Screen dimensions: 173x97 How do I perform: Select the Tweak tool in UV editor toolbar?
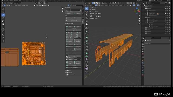(x=3, y=9)
